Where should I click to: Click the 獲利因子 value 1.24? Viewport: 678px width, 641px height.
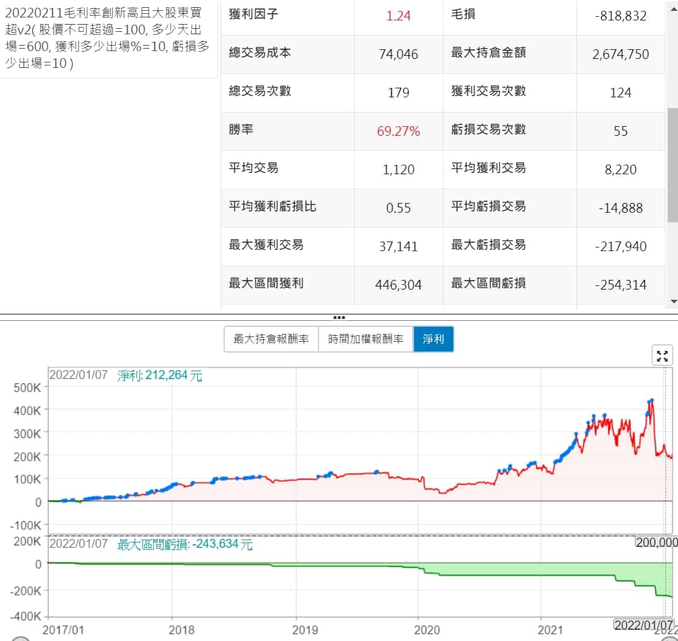click(399, 16)
